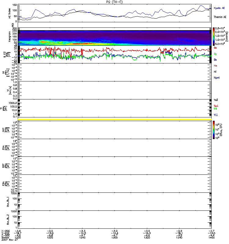Click the 1220 time tick label
The width and height of the screenshot is (229, 244).
point(50,238)
